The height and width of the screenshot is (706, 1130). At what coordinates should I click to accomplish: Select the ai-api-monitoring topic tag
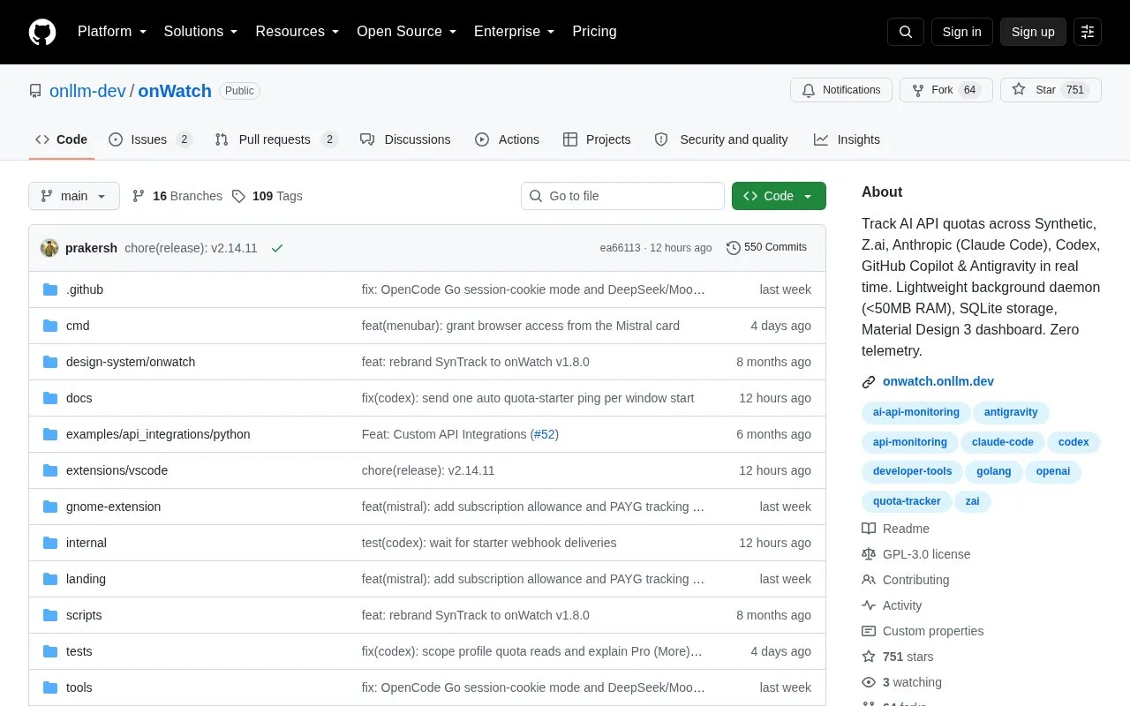tap(916, 412)
